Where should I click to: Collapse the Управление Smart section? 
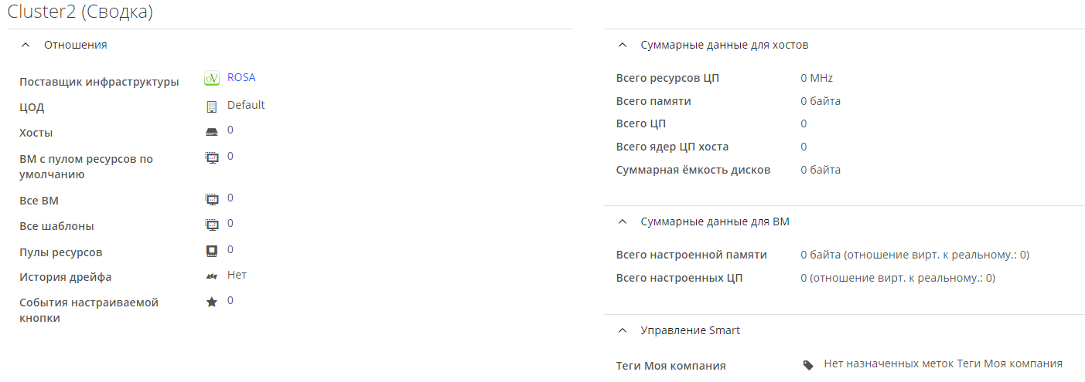(623, 330)
